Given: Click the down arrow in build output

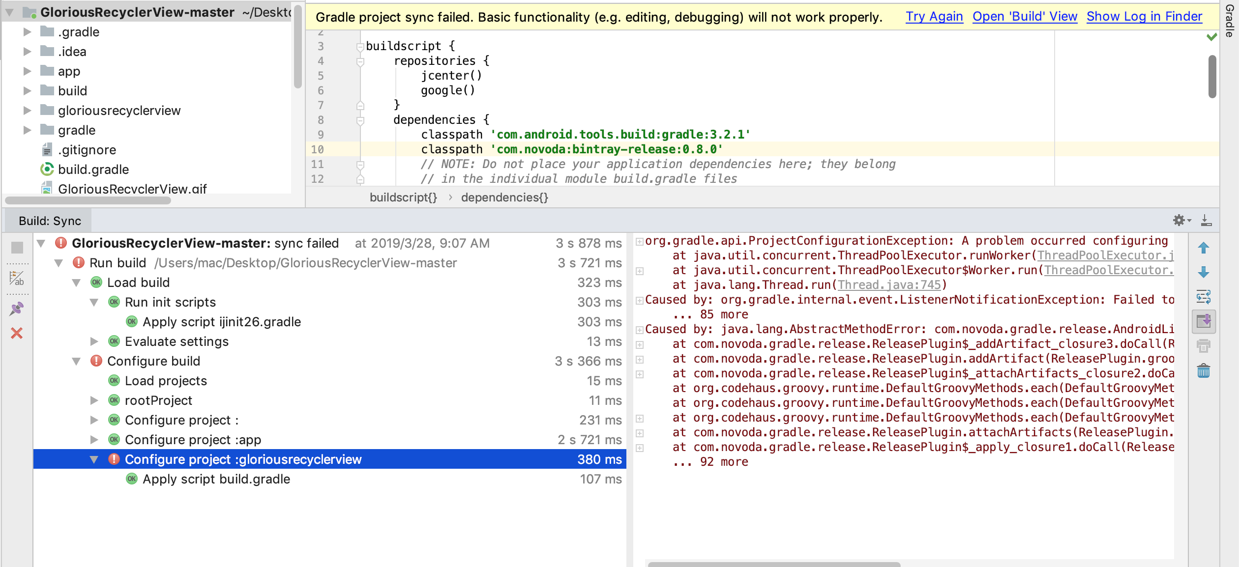Looking at the screenshot, I should pyautogui.click(x=1203, y=272).
